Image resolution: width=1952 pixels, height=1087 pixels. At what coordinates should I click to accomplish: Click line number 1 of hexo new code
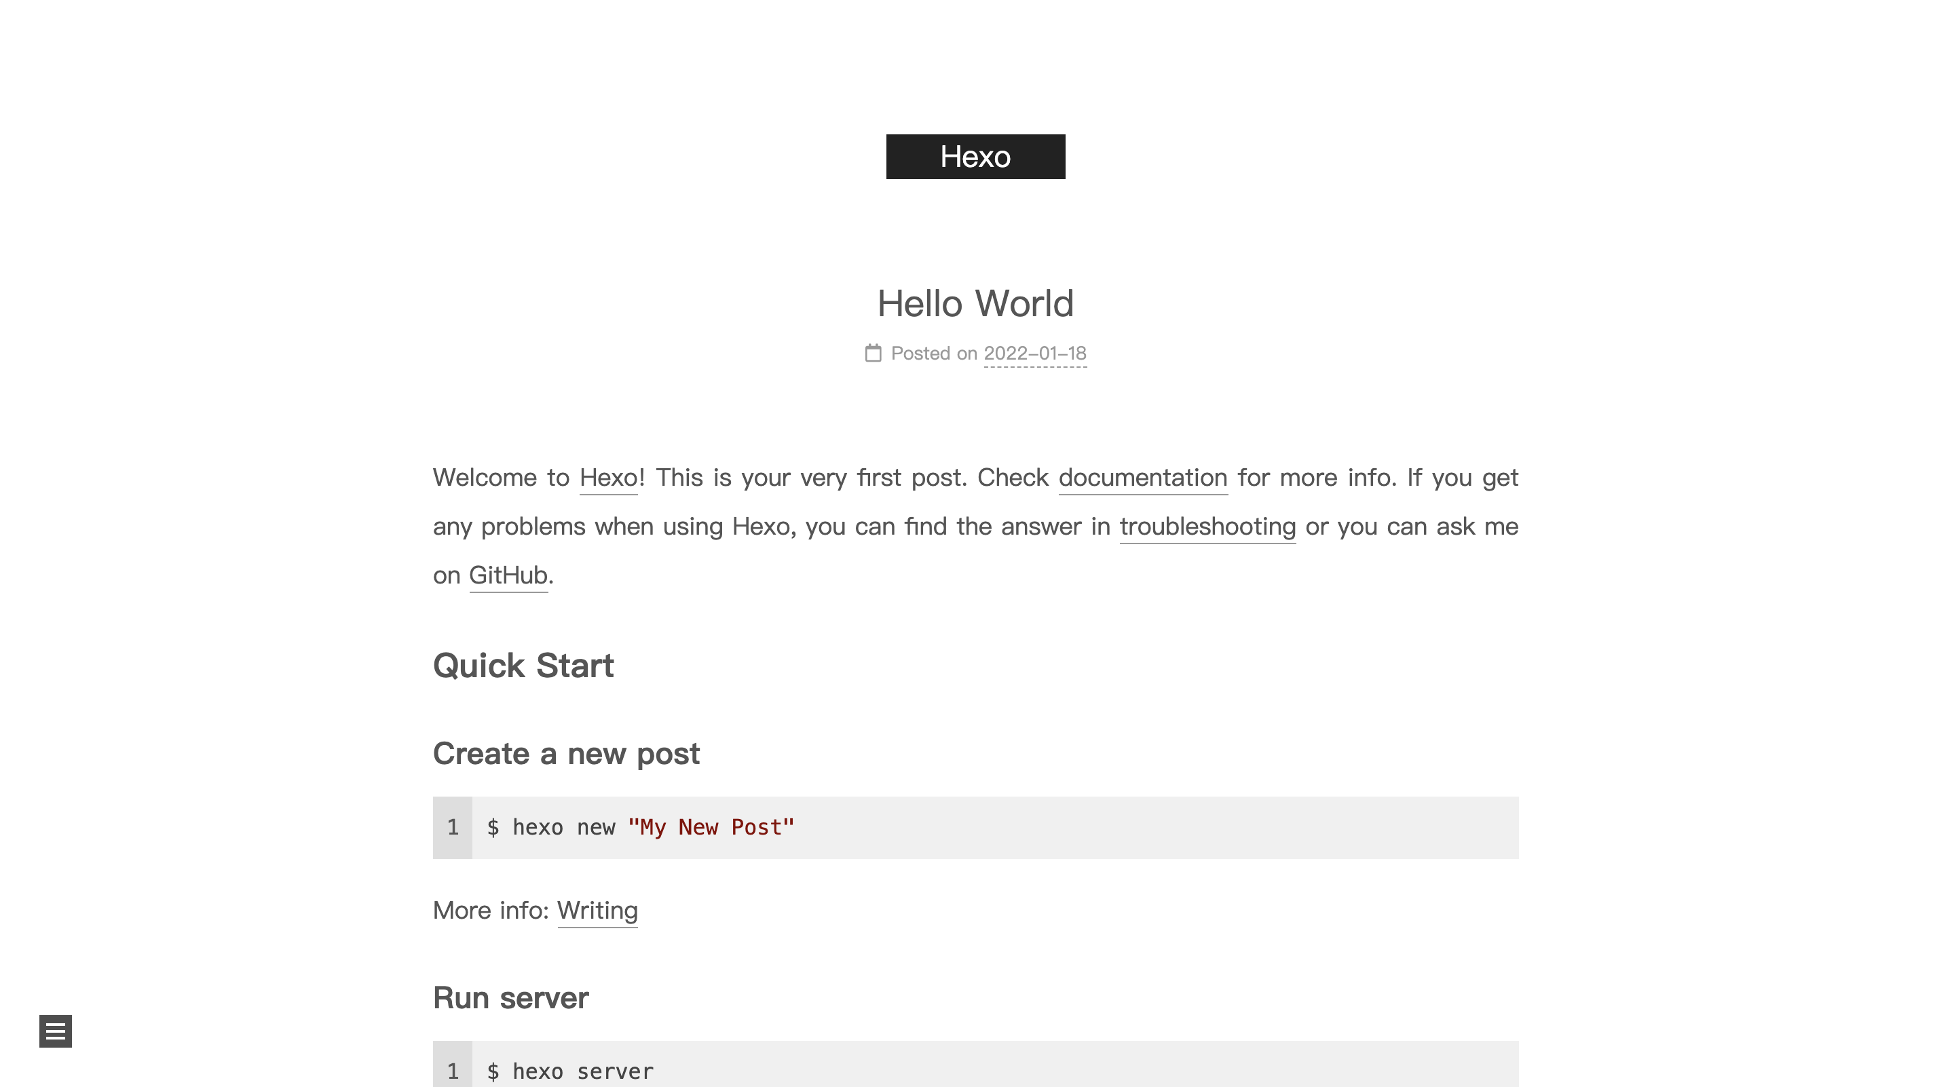[453, 827]
